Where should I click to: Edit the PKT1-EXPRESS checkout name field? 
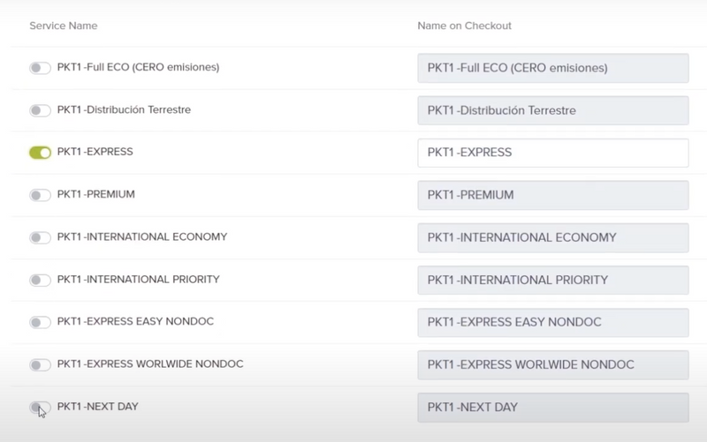553,153
